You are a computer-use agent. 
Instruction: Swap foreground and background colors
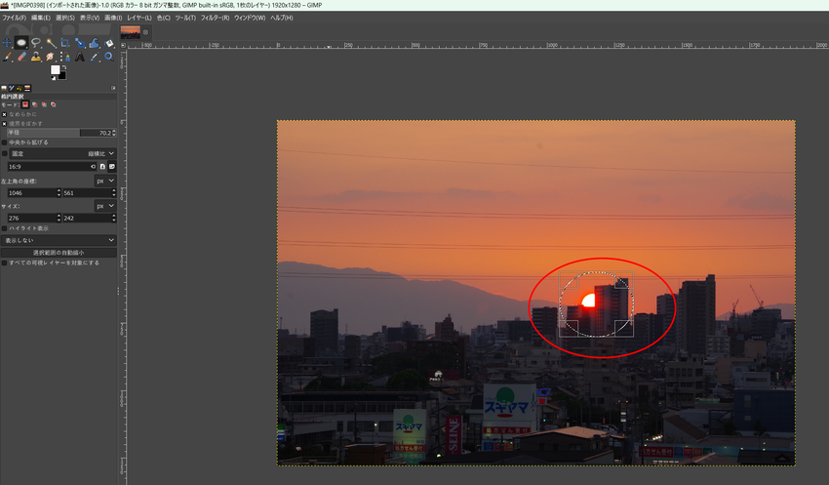[64, 67]
